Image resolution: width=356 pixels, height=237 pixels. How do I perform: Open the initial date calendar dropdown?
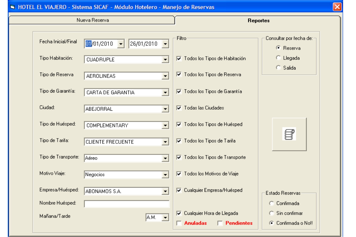[121, 44]
